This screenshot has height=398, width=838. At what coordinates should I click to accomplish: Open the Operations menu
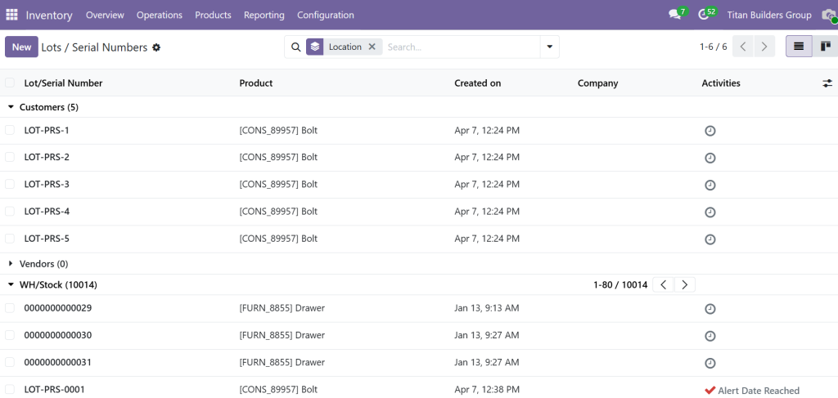click(160, 15)
